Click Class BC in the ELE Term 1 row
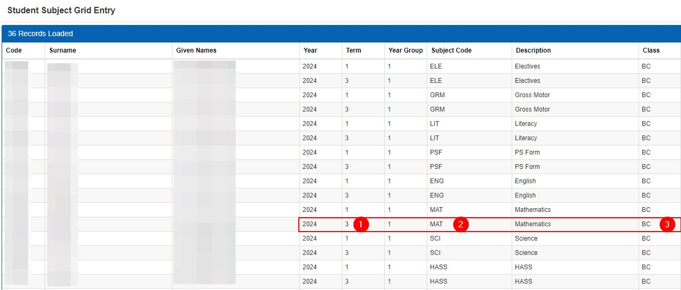The image size is (681, 290). tap(646, 66)
